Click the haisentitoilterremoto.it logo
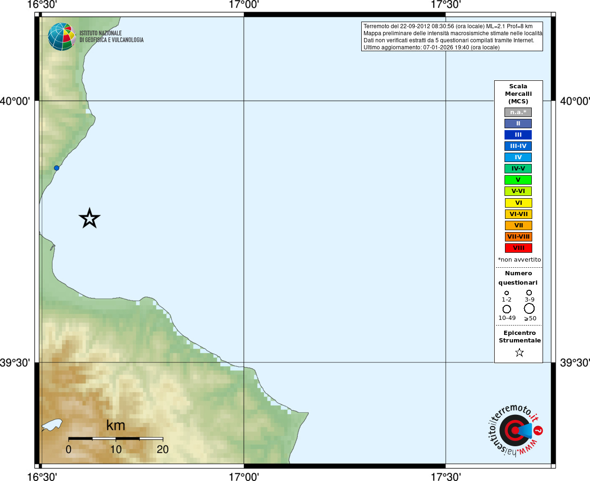The height and width of the screenshot is (481, 590). point(516,430)
